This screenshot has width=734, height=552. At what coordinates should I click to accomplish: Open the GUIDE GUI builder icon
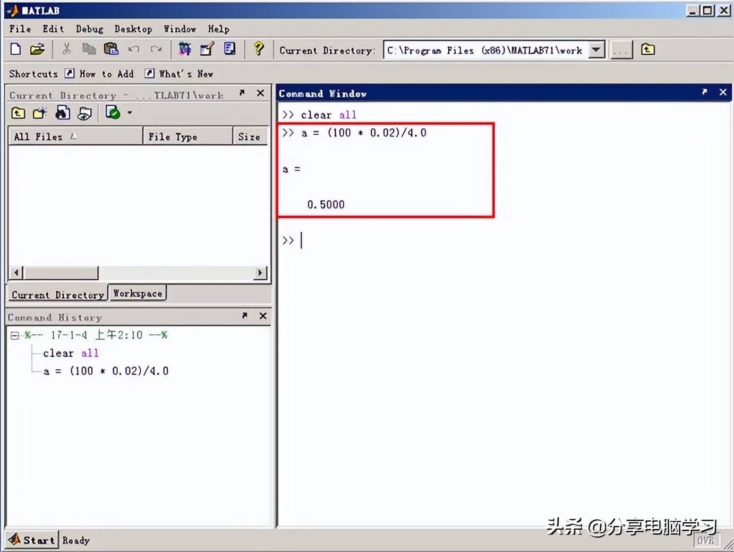point(207,49)
